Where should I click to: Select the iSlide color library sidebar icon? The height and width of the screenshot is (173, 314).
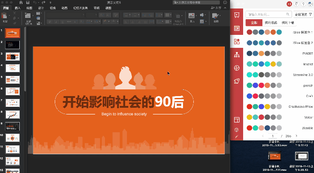(237, 42)
